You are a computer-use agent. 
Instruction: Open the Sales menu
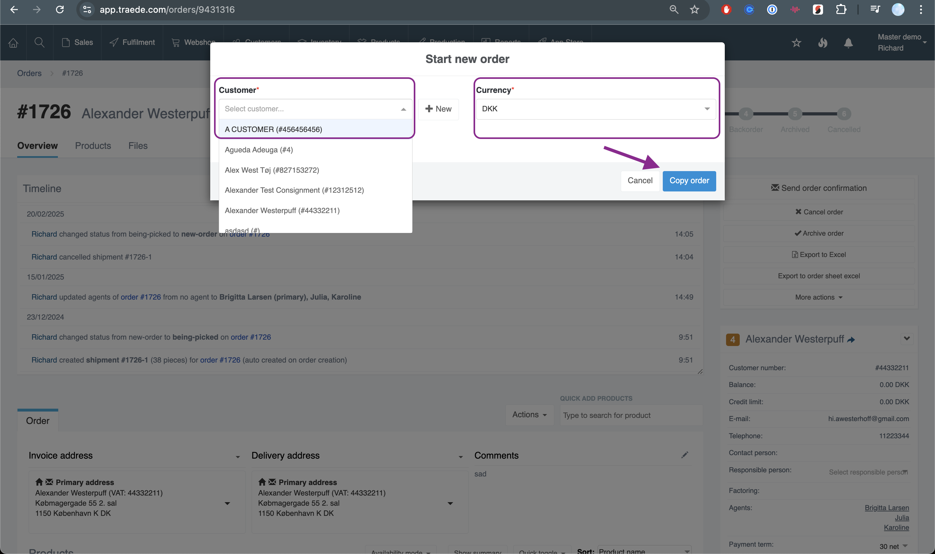pos(77,43)
